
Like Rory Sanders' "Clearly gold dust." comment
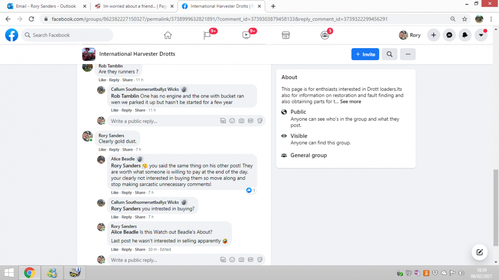pos(102,150)
